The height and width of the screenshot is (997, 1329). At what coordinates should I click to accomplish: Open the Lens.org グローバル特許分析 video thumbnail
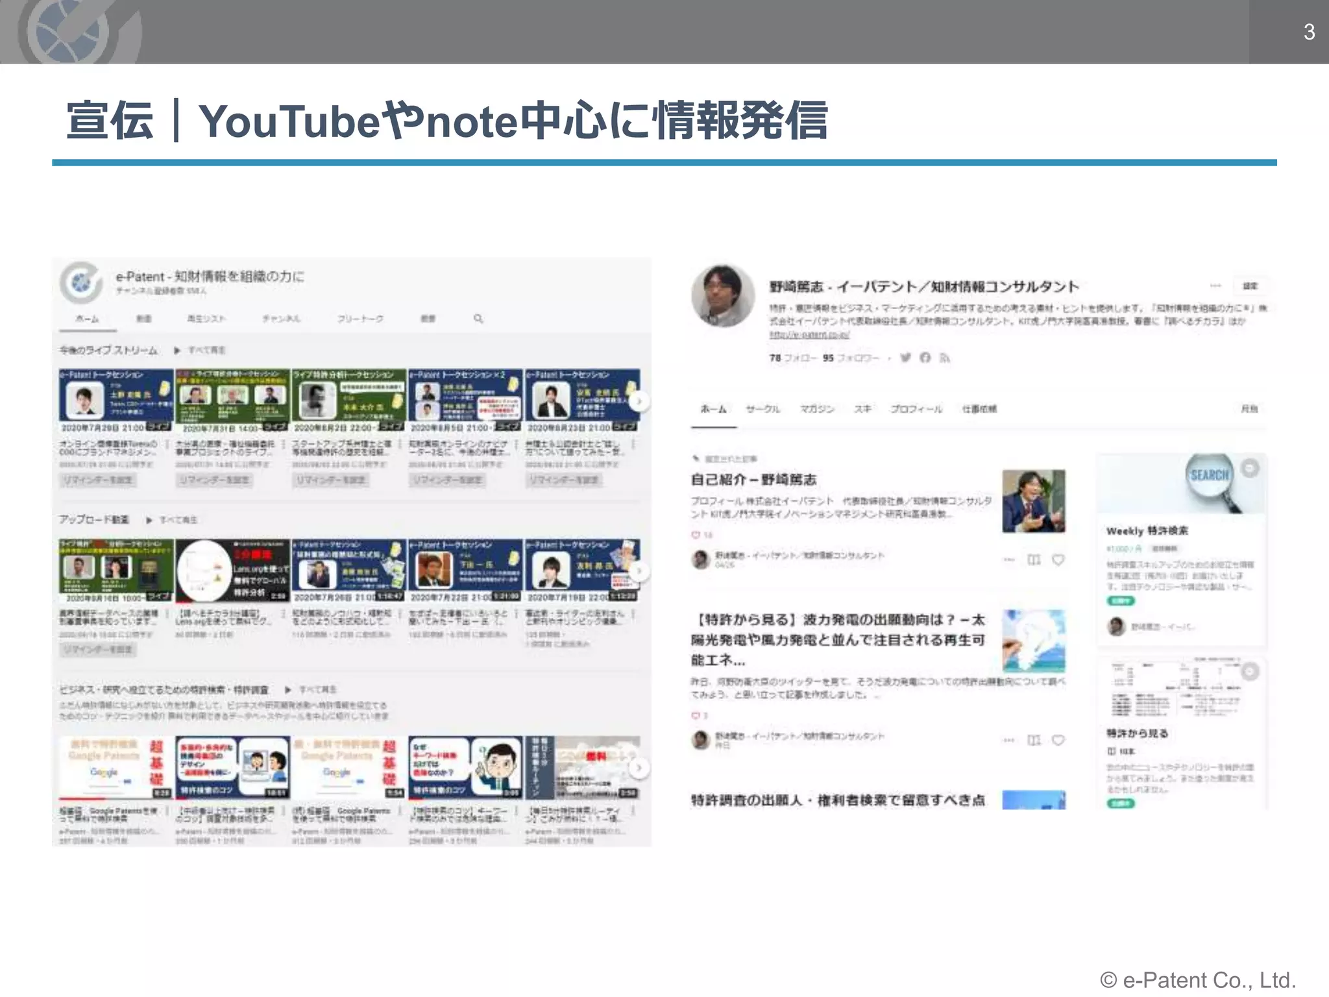[x=232, y=571]
